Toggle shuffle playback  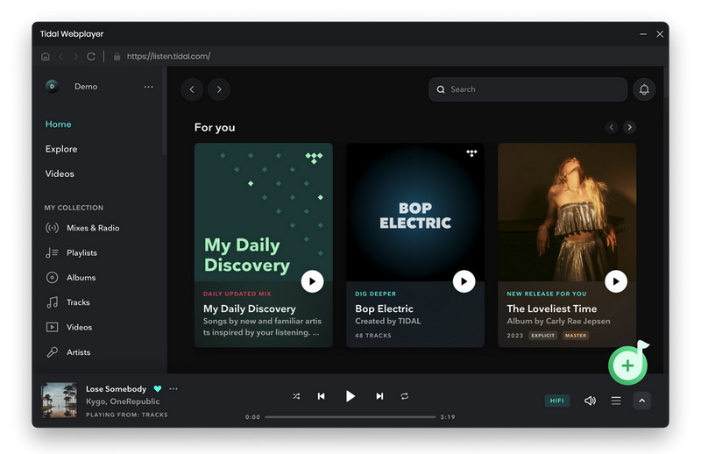click(296, 396)
